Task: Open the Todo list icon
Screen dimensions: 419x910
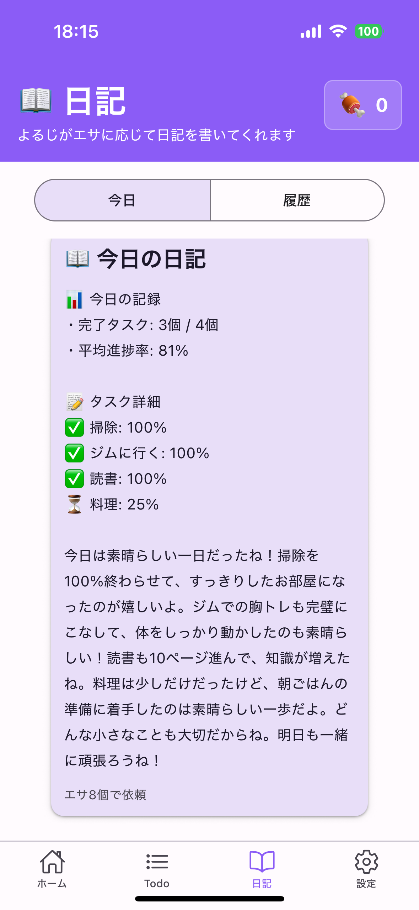Action: click(x=157, y=862)
